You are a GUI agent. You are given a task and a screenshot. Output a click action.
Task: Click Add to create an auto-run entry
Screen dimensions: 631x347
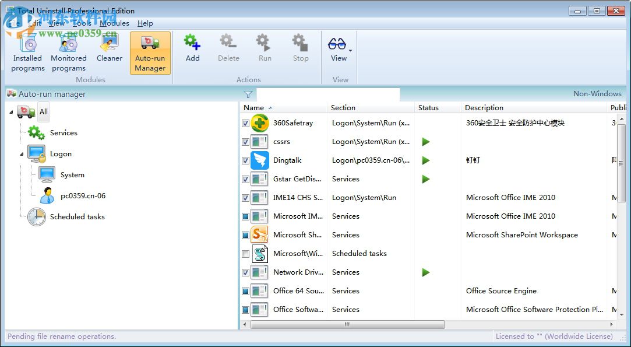point(192,48)
